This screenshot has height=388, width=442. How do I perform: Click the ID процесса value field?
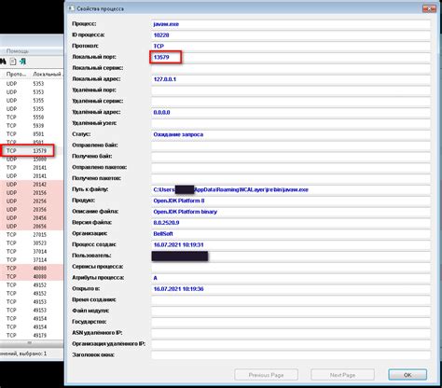pyautogui.click(x=291, y=35)
